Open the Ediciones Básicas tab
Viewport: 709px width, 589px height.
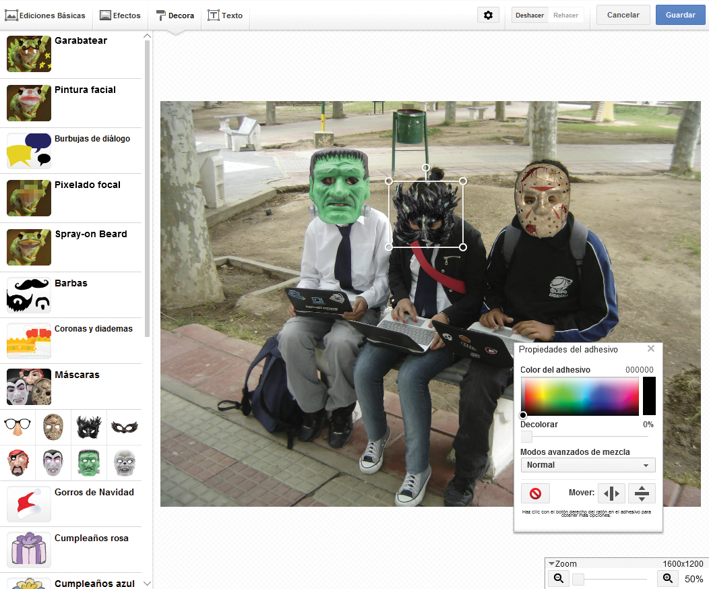pyautogui.click(x=45, y=15)
